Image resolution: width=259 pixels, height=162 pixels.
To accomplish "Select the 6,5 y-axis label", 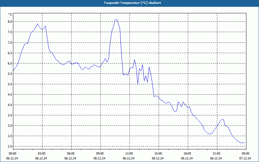I will pyautogui.click(x=10, y=53).
